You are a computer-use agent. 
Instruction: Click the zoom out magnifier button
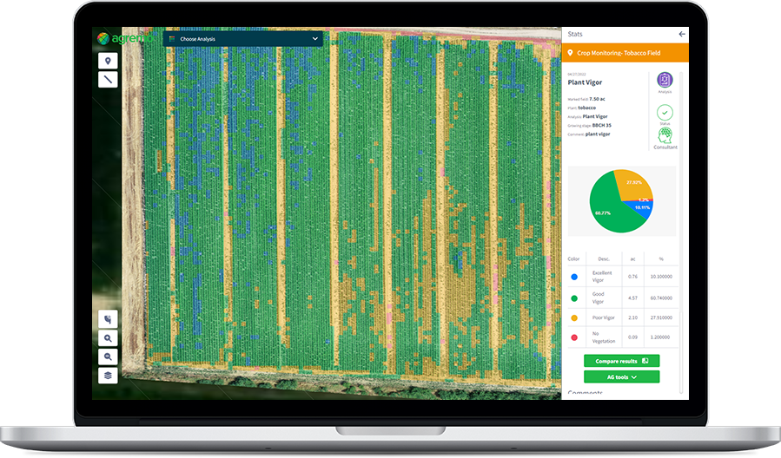108,357
